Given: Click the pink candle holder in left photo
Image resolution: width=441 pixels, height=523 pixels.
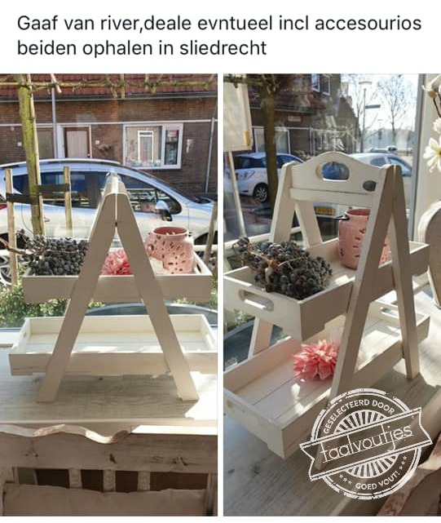Looking at the screenshot, I should (x=170, y=250).
